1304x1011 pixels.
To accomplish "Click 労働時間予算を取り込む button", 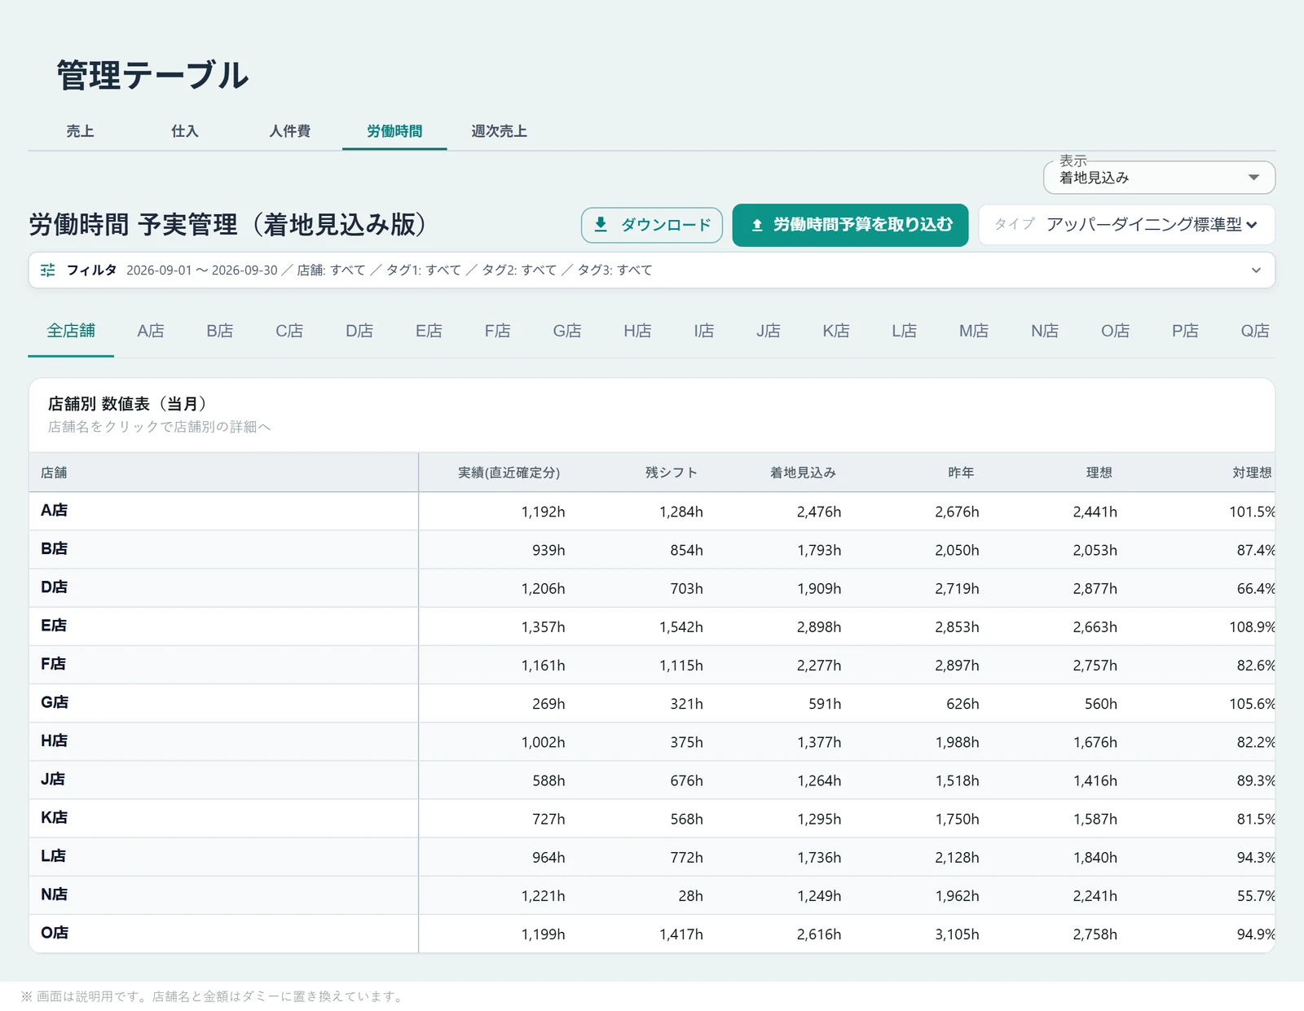I will (850, 225).
